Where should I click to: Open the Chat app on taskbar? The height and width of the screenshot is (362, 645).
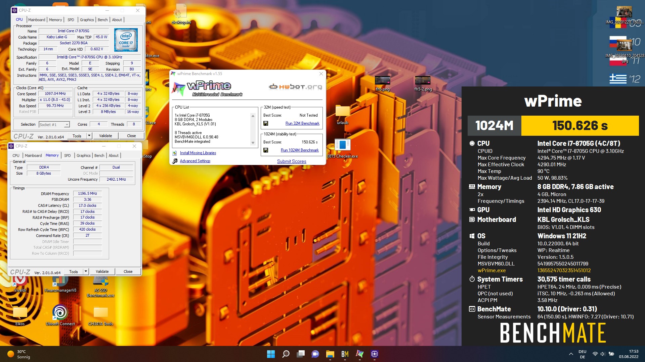click(315, 354)
